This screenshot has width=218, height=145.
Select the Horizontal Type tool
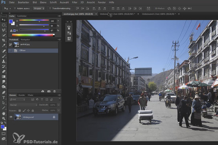pyautogui.click(x=4, y=98)
